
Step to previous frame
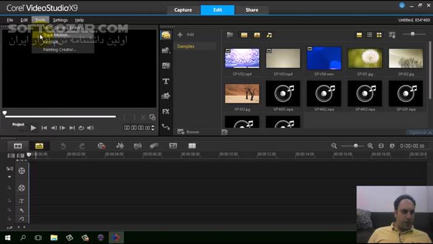(53, 128)
